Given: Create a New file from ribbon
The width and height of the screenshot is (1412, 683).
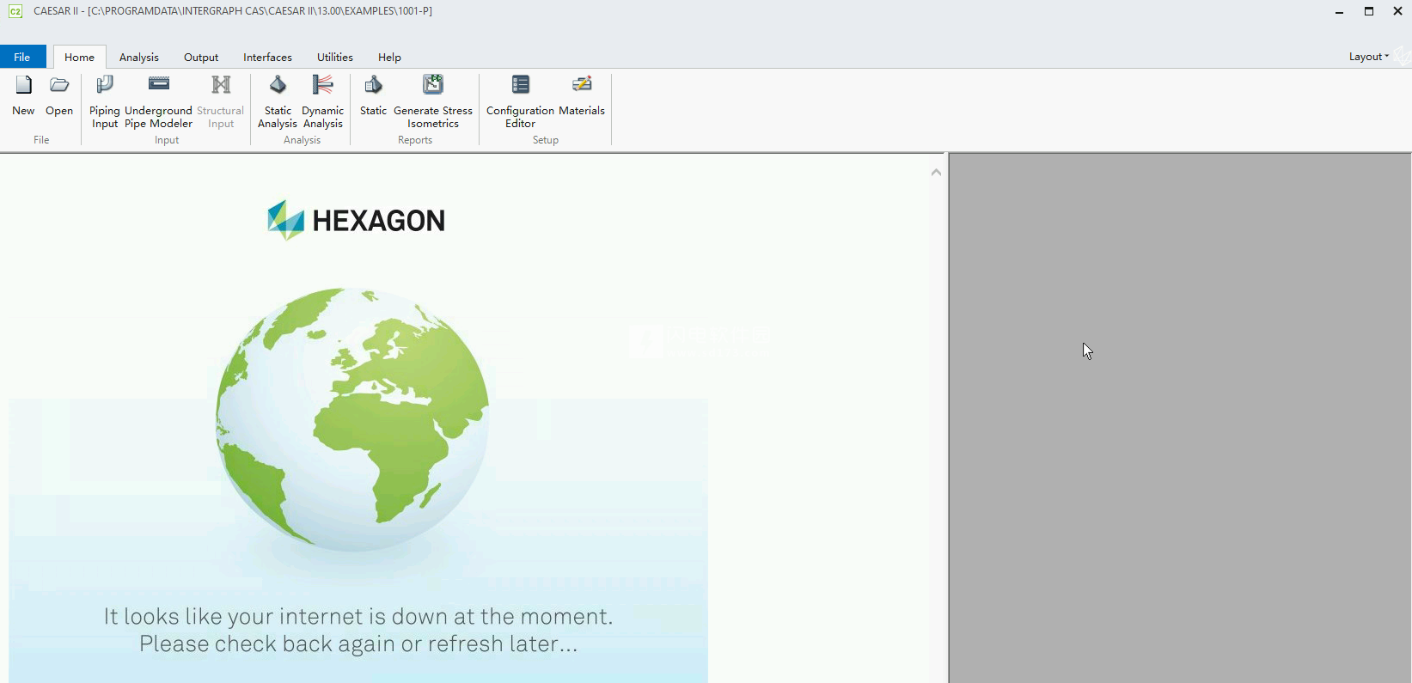Looking at the screenshot, I should (x=23, y=95).
